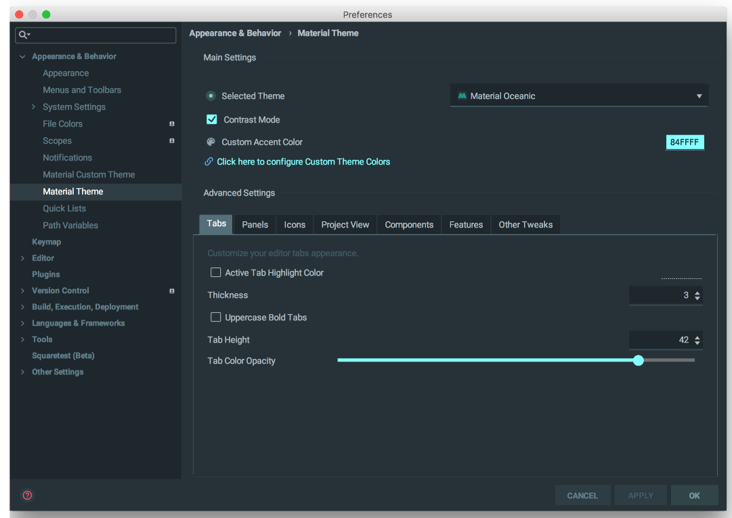Click the Cancel button
This screenshot has height=518, width=732.
pos(582,496)
